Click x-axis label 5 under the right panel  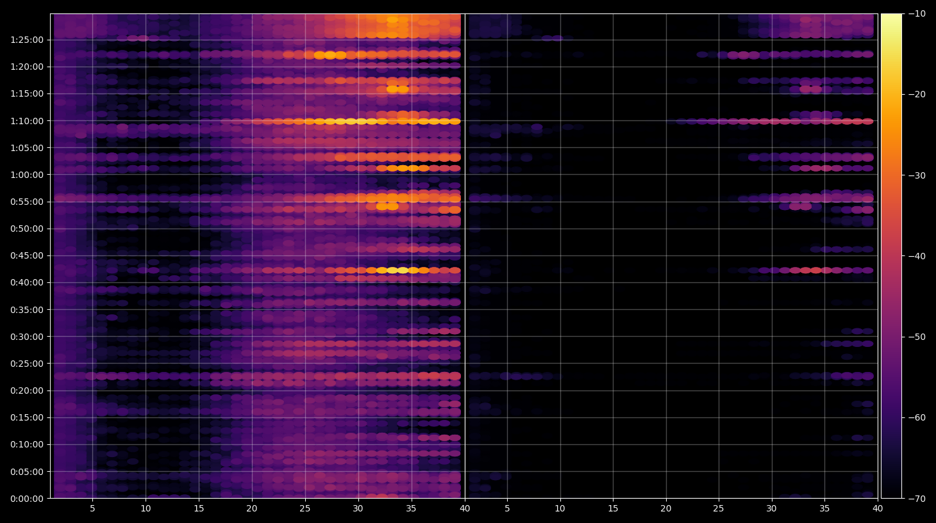coord(507,509)
